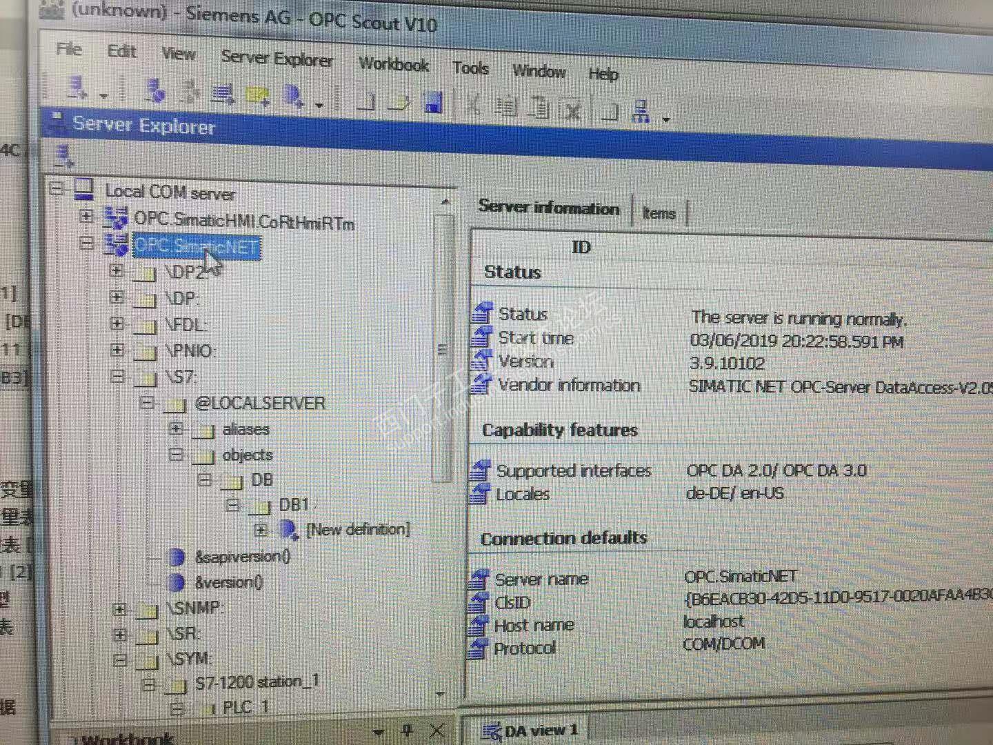993x745 pixels.
Task: Switch to the Server information tab
Action: [549, 207]
